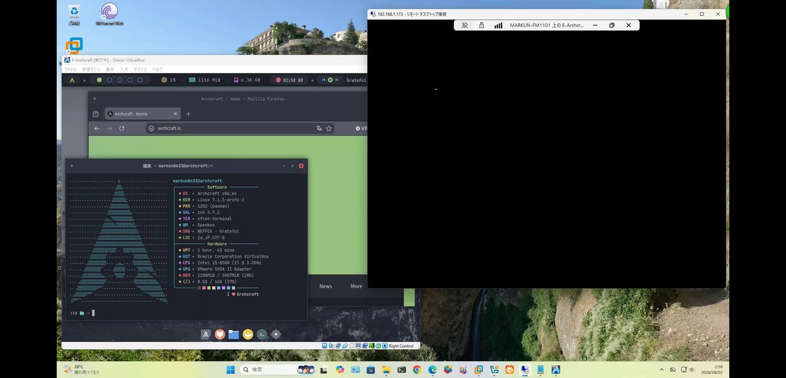The width and height of the screenshot is (786, 378).
Task: Open the More link on archcraft.io
Action: pos(356,286)
